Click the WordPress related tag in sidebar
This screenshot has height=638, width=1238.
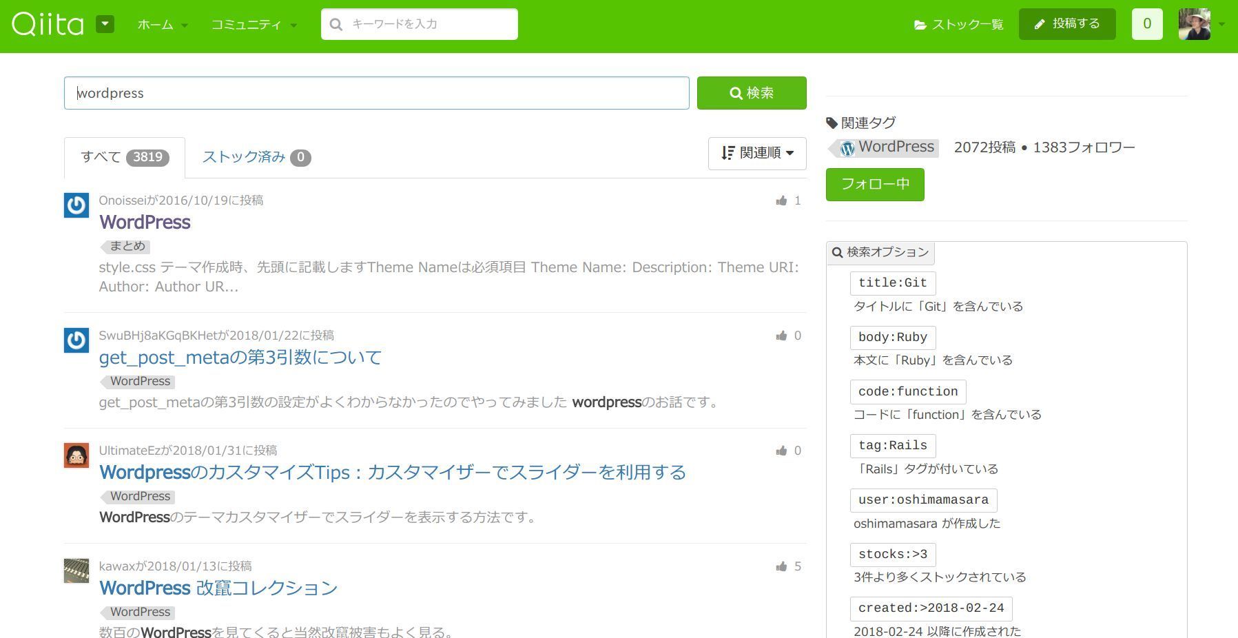[884, 147]
